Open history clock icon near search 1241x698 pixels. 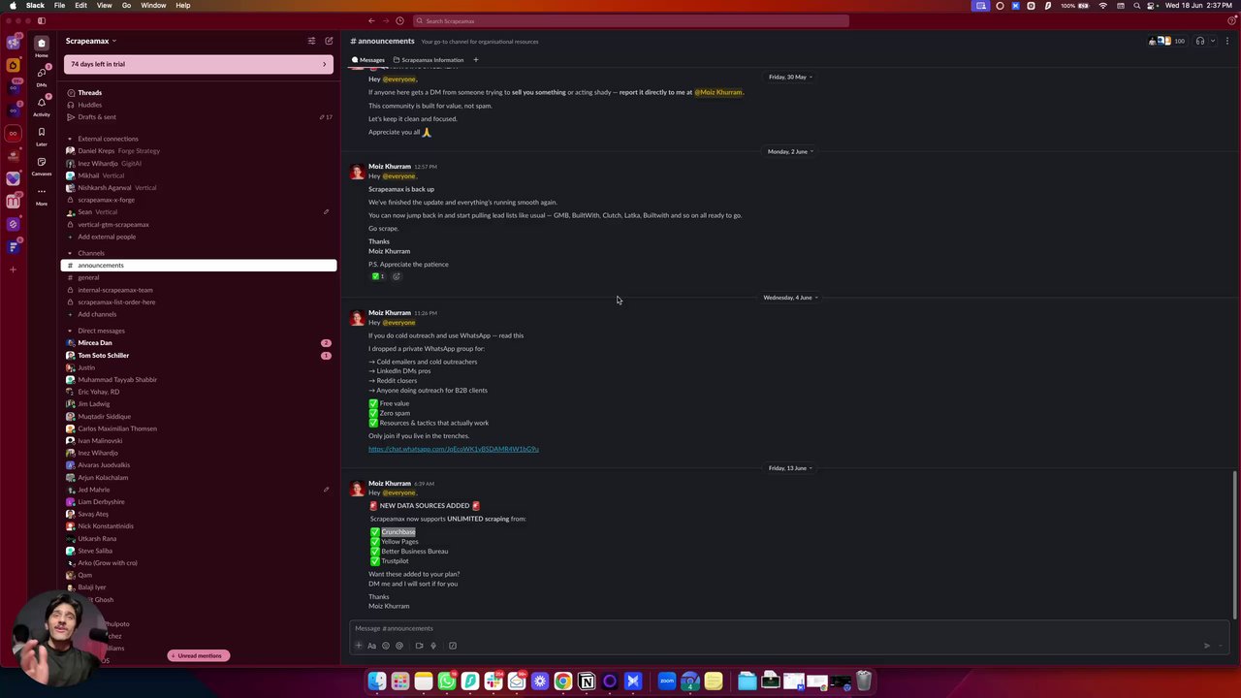[401, 20]
